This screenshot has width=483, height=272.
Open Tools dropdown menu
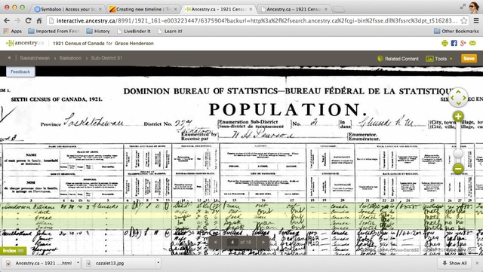(x=439, y=59)
